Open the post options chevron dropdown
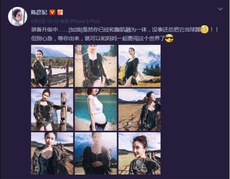 coord(220,9)
